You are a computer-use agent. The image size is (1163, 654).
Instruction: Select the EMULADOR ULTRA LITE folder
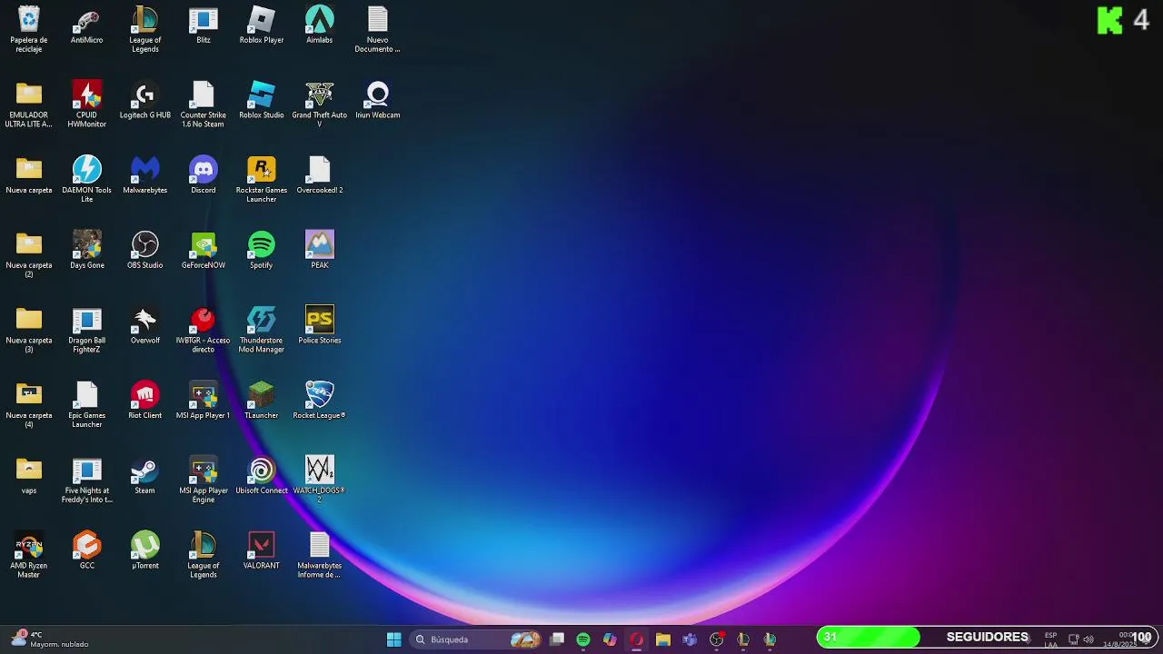(x=29, y=104)
